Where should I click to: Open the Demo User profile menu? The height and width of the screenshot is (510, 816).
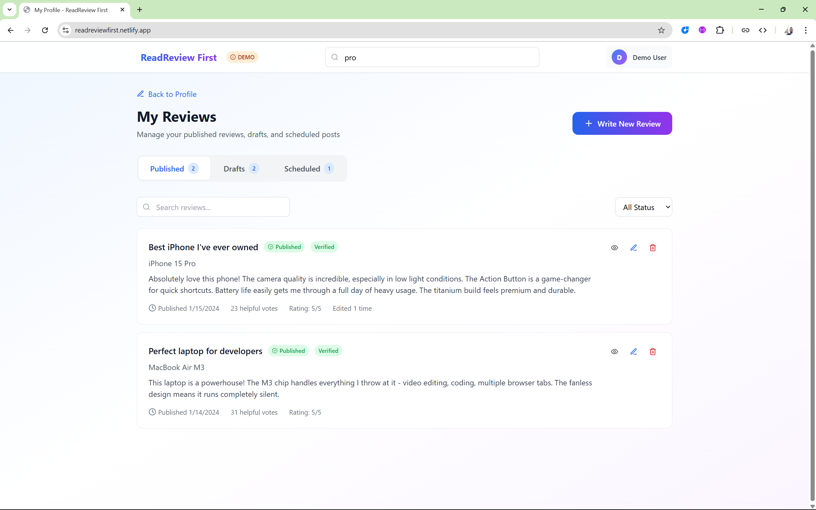pyautogui.click(x=639, y=57)
